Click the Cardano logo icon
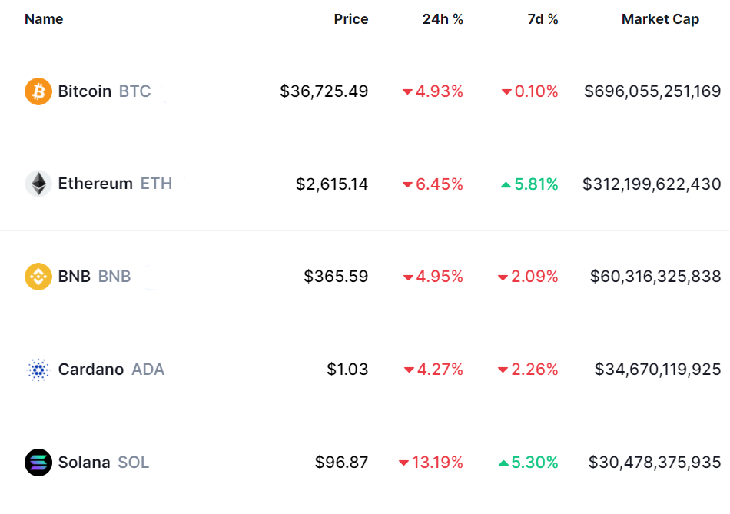 click(38, 370)
